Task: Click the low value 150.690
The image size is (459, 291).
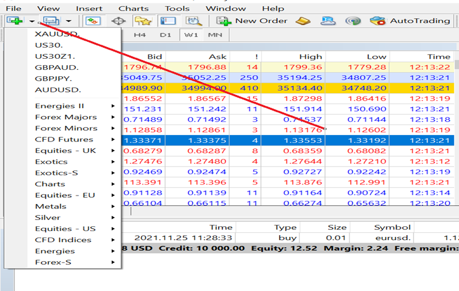Action: pos(367,109)
